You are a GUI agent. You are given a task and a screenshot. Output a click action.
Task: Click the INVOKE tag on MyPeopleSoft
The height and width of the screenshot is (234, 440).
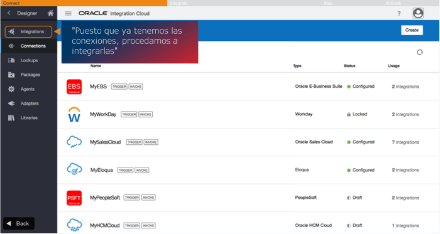click(148, 198)
